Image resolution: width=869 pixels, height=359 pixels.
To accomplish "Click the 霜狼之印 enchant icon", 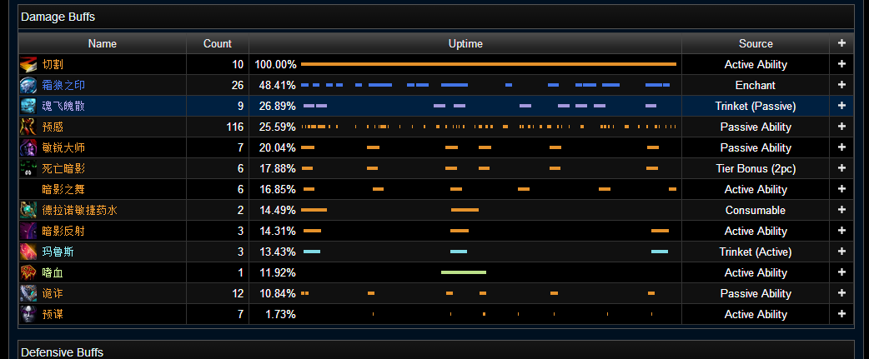I will tap(28, 85).
